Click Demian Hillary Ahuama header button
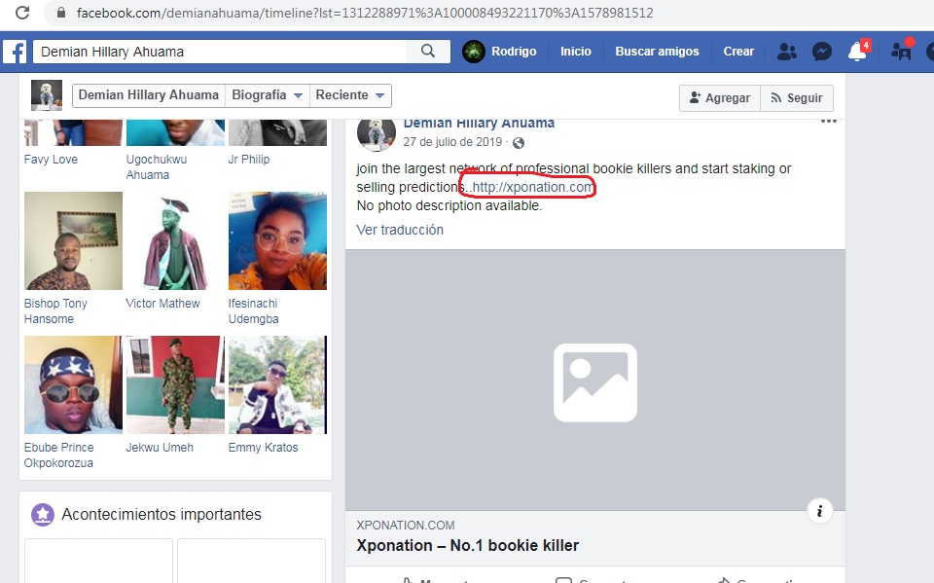Screen dimensions: 934x583 click(149, 95)
